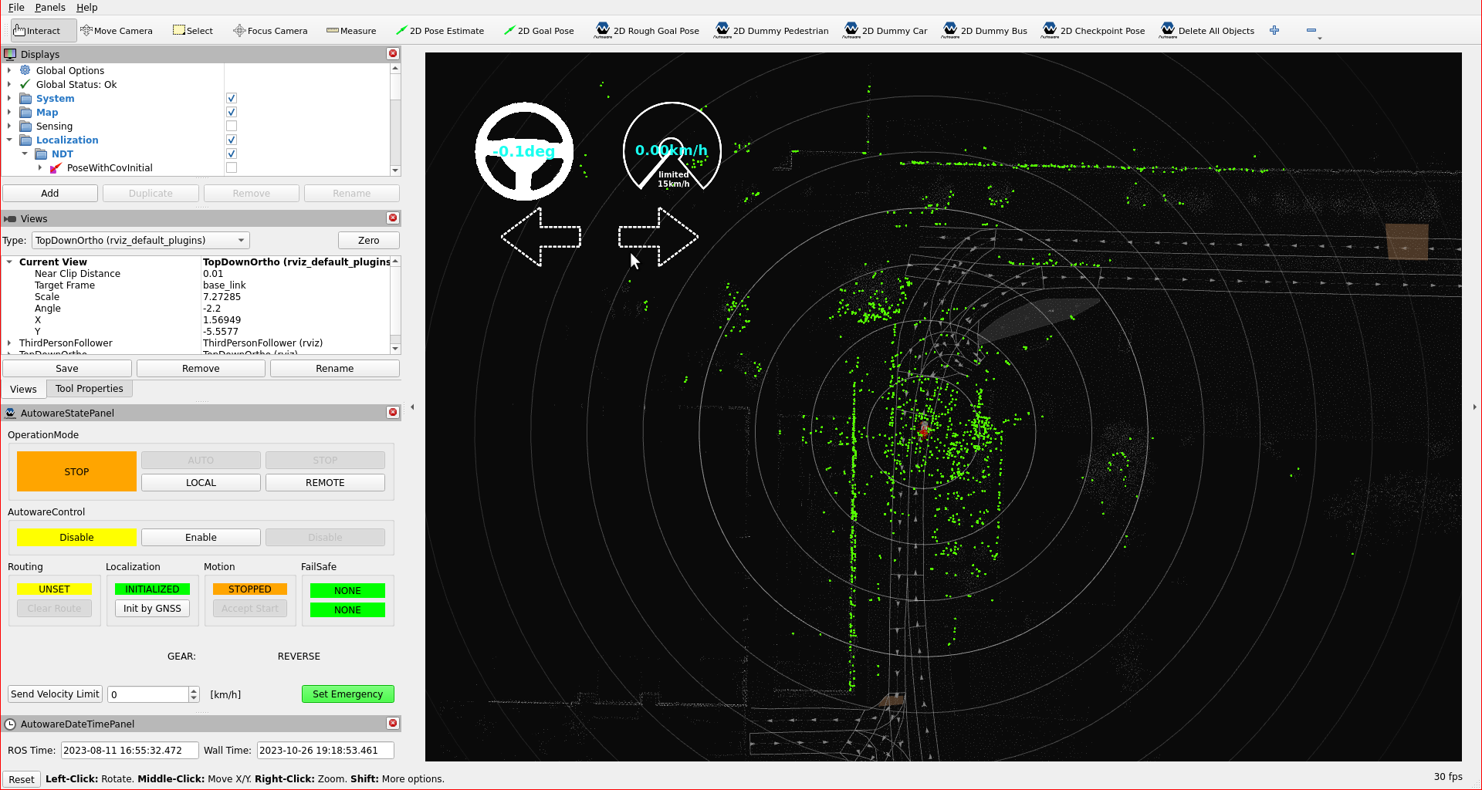Switch to the Tool Properties tab

tap(89, 389)
